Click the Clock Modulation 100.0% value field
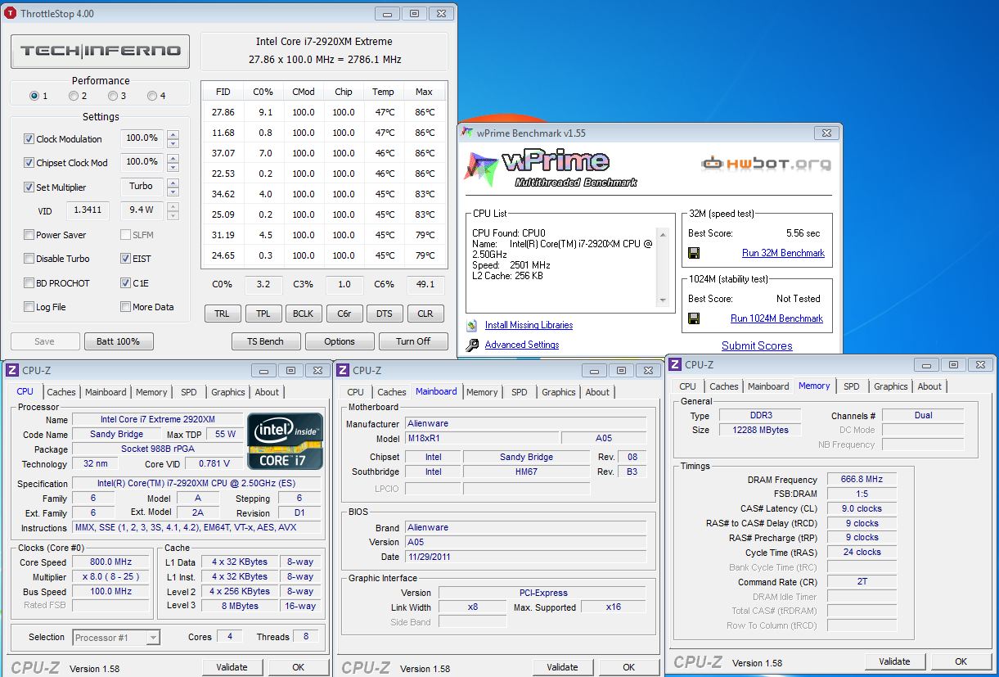The image size is (999, 677). click(142, 138)
